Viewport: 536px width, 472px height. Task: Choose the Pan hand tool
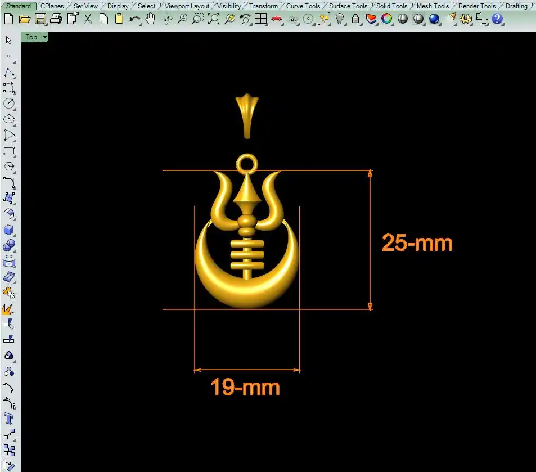tap(150, 19)
